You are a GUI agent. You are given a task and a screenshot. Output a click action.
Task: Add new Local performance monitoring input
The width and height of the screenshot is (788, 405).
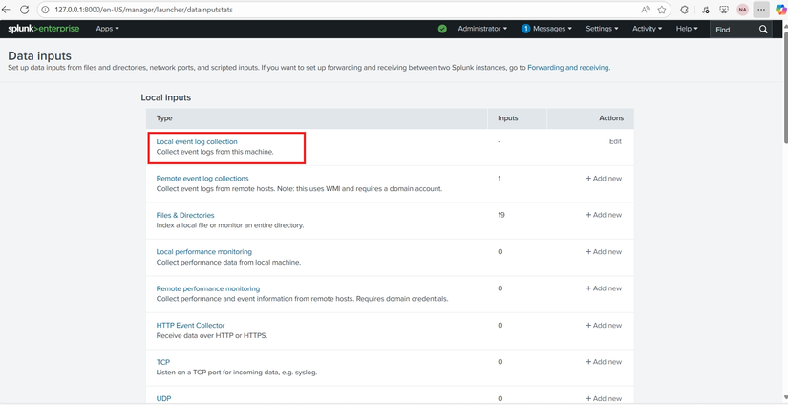click(x=604, y=252)
